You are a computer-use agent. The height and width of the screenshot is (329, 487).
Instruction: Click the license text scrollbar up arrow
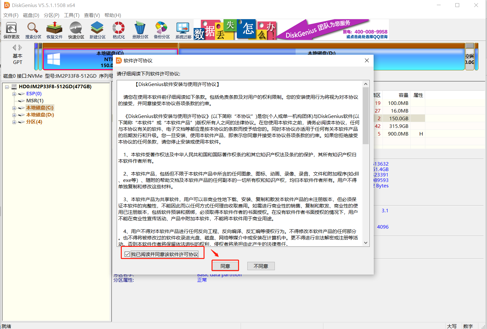click(x=366, y=84)
